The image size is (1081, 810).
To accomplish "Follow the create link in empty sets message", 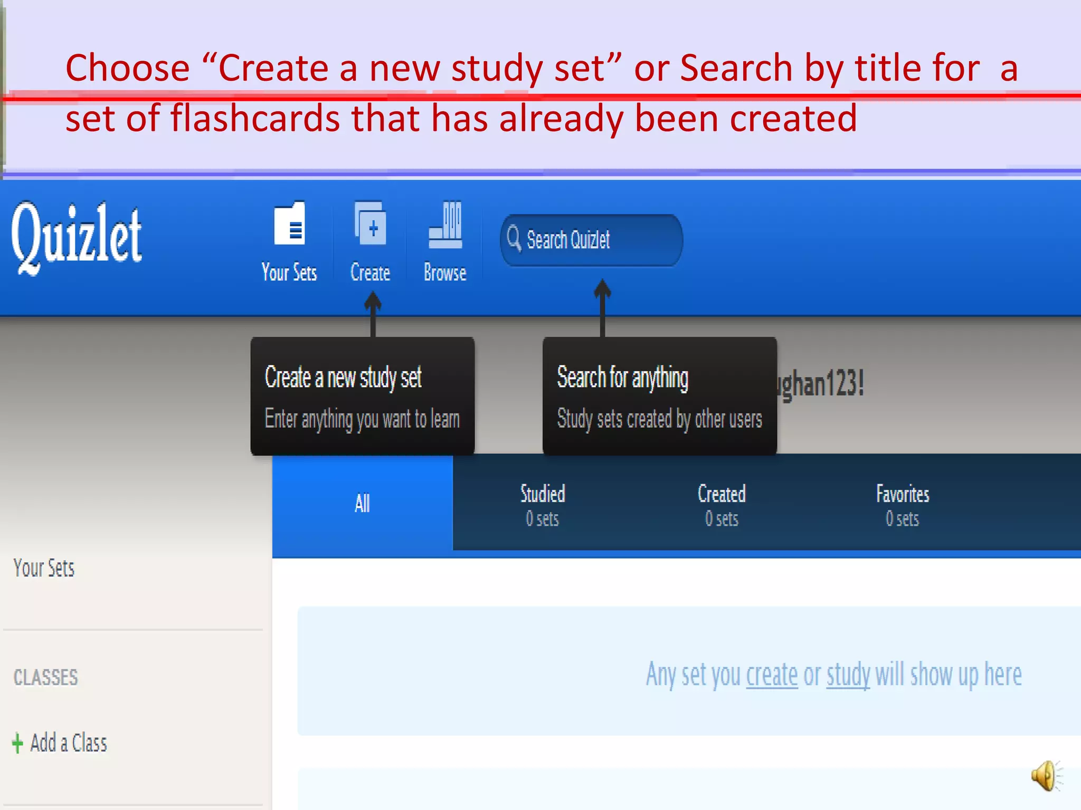I will pos(772,674).
